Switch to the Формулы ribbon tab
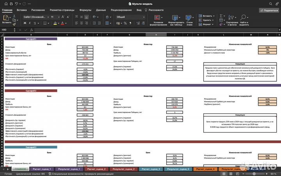Viewport: 281px width, 176px height. point(85,10)
